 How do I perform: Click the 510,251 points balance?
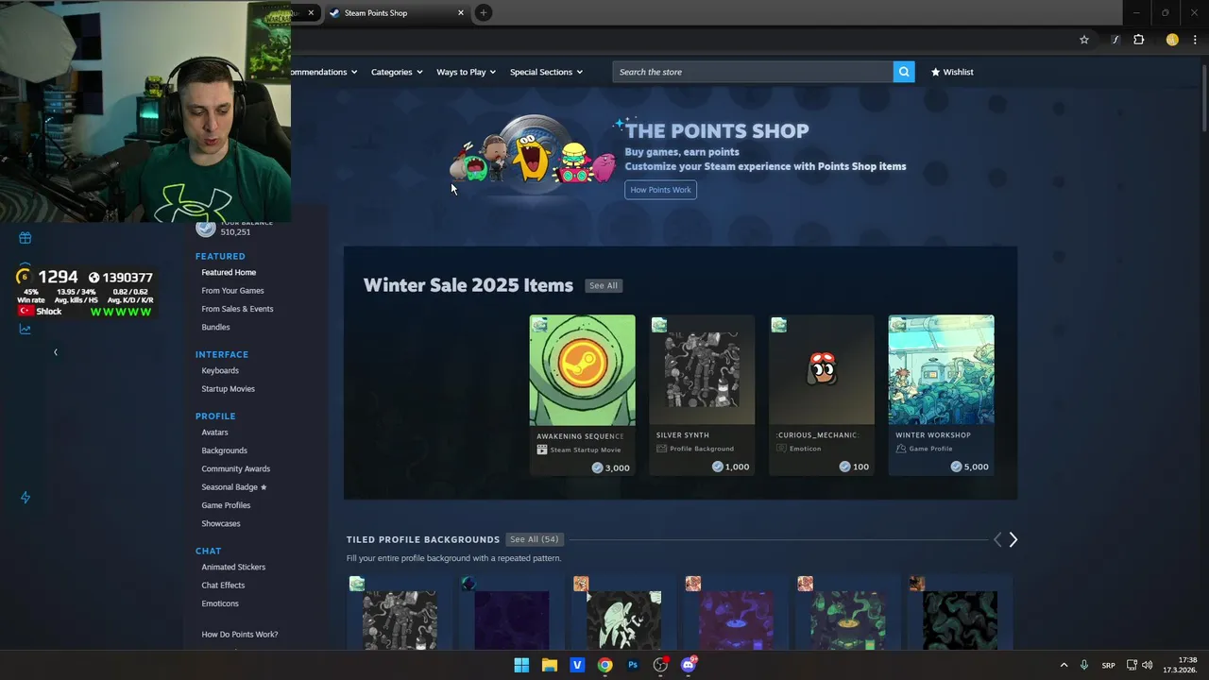point(235,232)
